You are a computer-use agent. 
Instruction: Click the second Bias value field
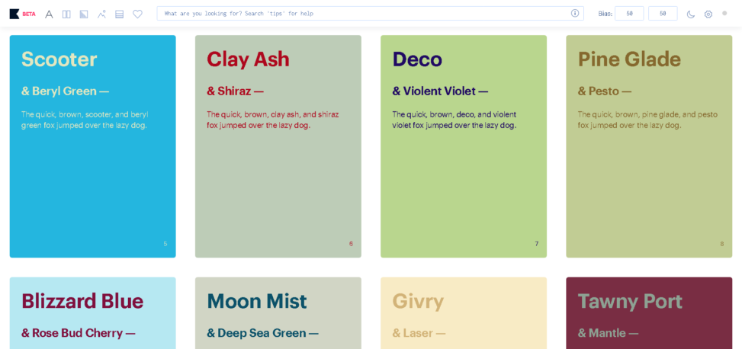click(663, 13)
